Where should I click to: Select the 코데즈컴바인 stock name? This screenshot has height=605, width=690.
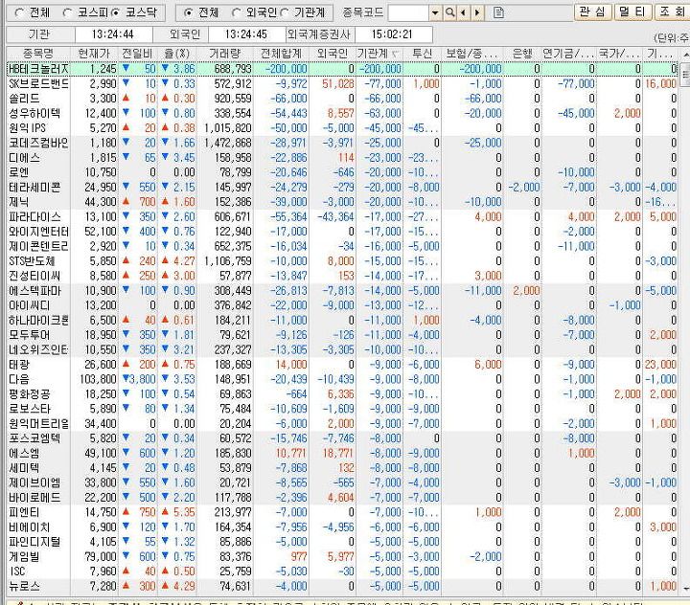point(38,143)
